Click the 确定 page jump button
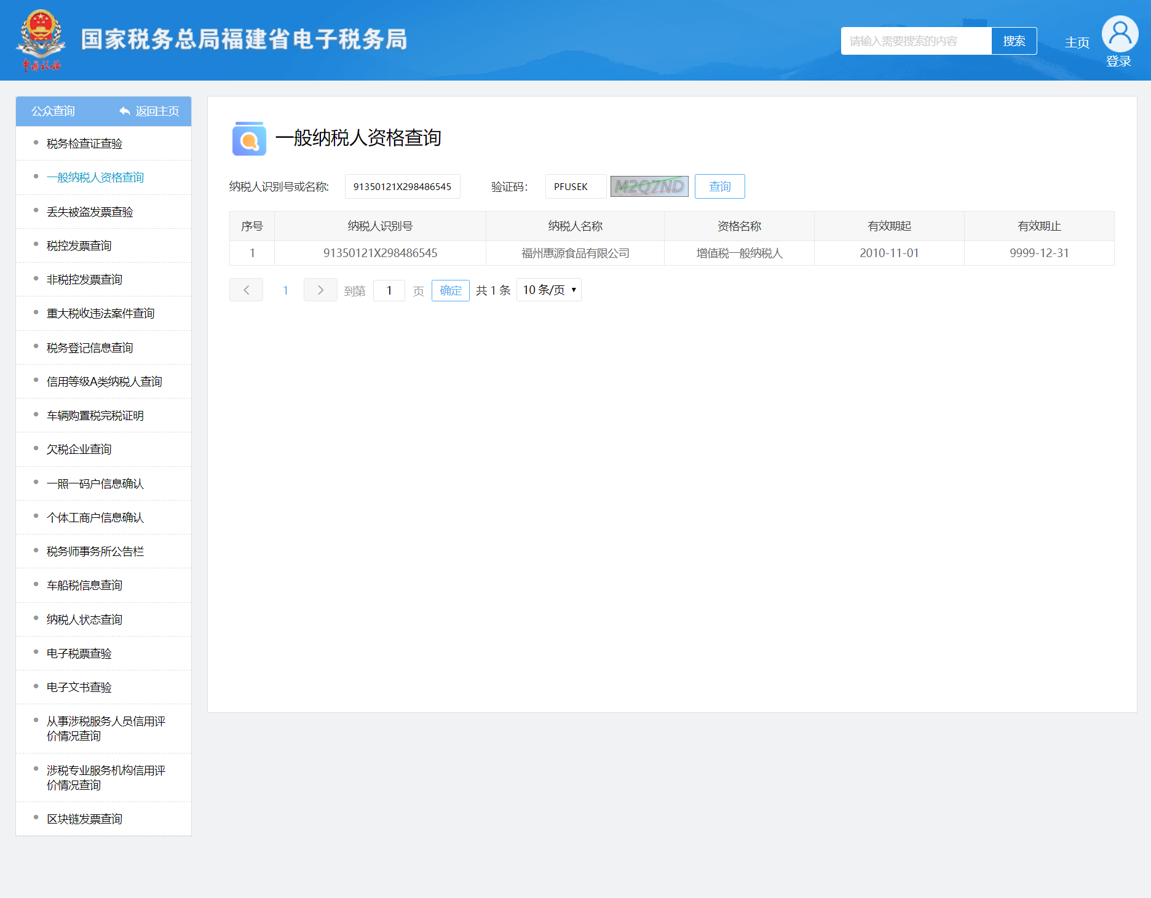 click(x=450, y=290)
